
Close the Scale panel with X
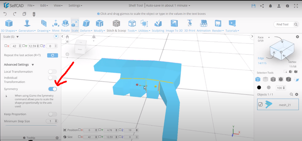tap(56, 36)
